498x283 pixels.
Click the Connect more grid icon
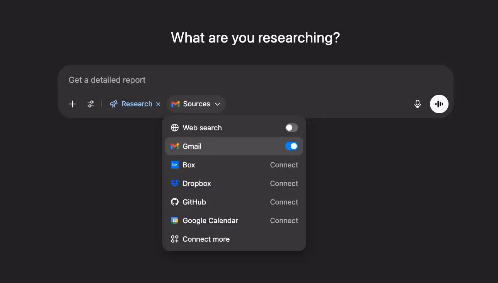175,239
